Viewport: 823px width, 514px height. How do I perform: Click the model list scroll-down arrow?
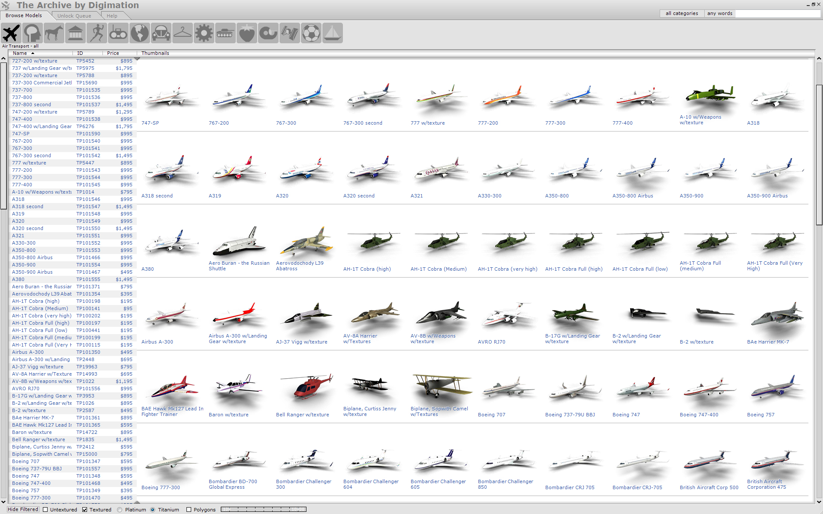point(3,502)
